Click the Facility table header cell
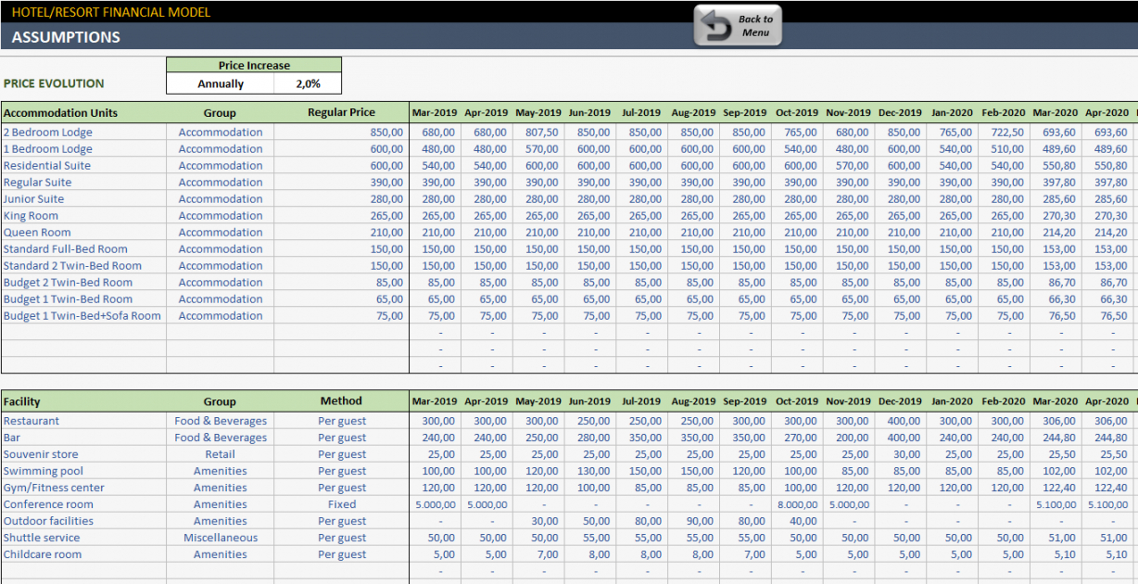The height and width of the screenshot is (584, 1138). (22, 401)
